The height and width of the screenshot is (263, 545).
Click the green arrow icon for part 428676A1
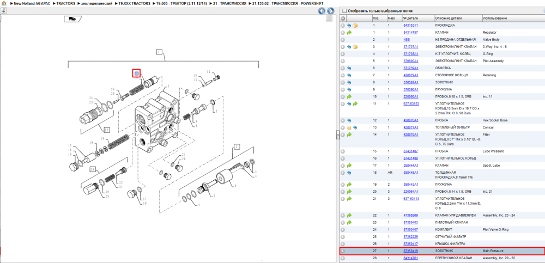point(349,134)
